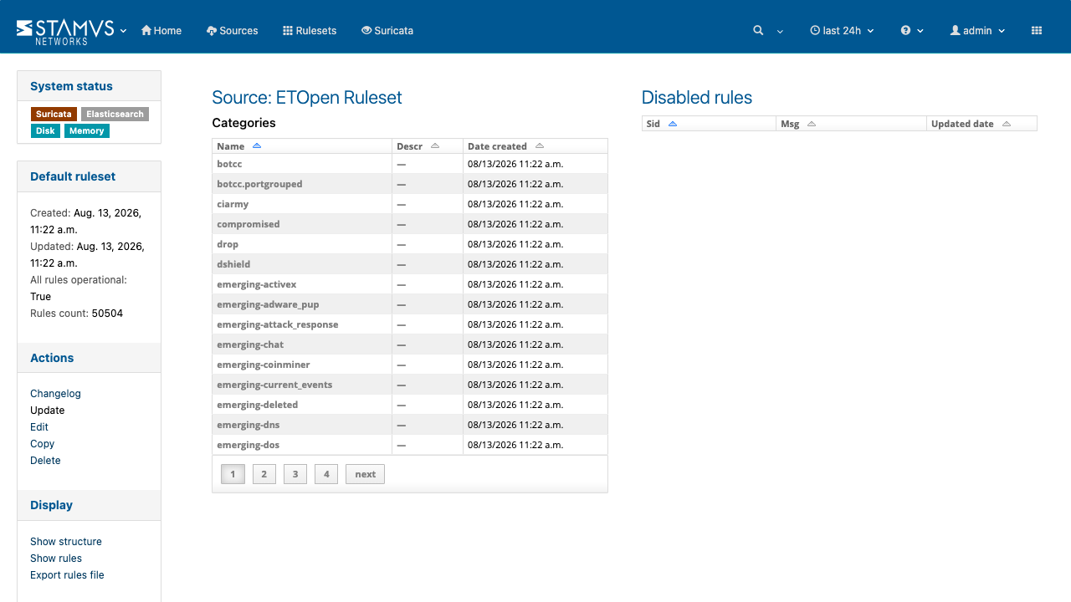The image size is (1071, 602).
Task: Open the last 24h time range dropdown
Action: [x=842, y=30]
